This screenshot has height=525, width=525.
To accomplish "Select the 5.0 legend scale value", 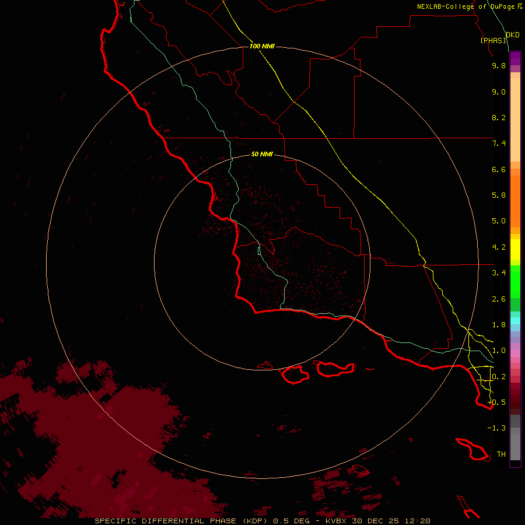I will point(499,221).
